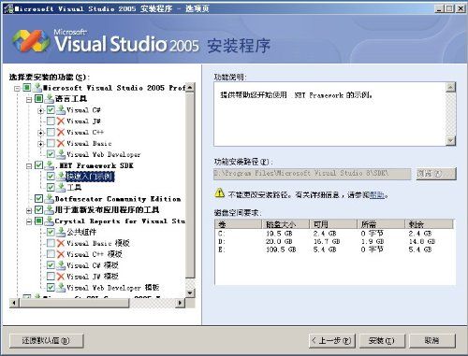Click the feature tree scroll-up arrow
Screen dimensions: 468x356
[190, 88]
